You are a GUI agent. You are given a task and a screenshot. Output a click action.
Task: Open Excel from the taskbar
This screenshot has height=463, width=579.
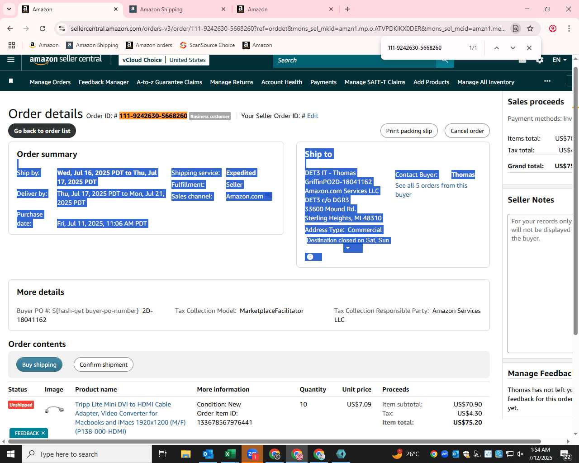pos(230,454)
